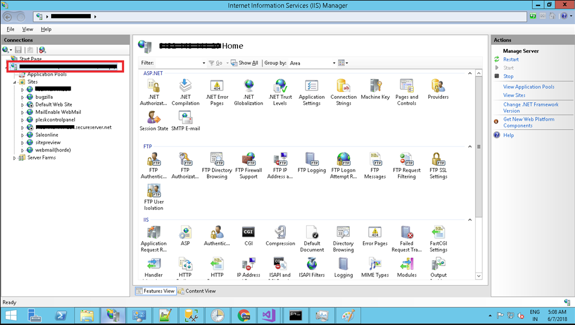Open FTP User Isolation feature

coord(154,197)
